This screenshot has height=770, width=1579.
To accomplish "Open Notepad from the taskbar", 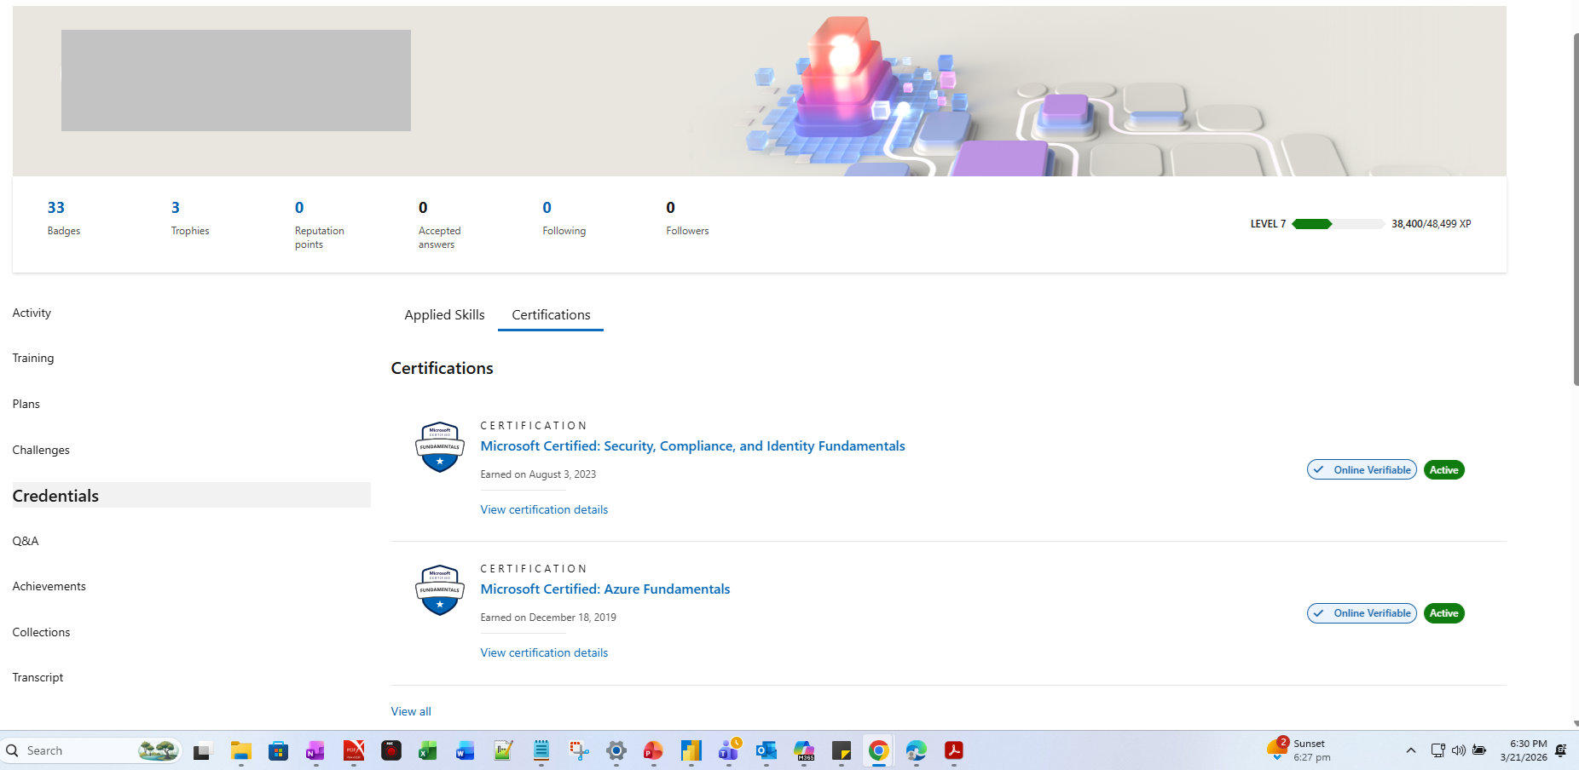I will 541,750.
